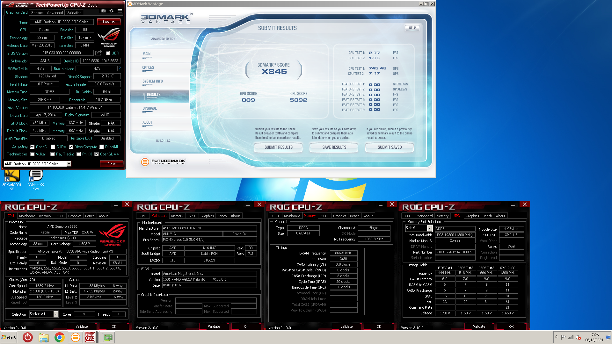The image size is (612, 344).
Task: Click the Futuremark Corporation logo
Action: [x=164, y=162]
